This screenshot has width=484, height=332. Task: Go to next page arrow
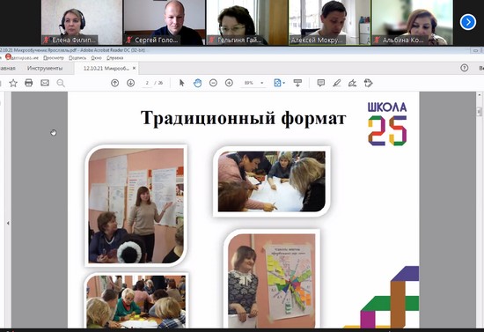(130, 83)
